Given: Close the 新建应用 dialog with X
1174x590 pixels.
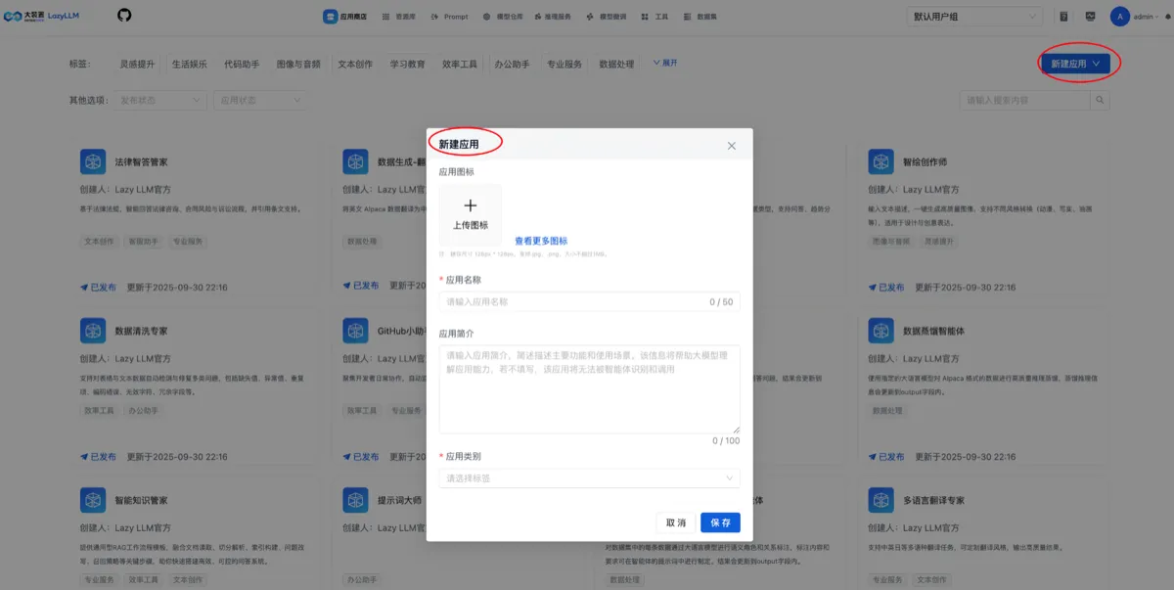Looking at the screenshot, I should [x=732, y=146].
